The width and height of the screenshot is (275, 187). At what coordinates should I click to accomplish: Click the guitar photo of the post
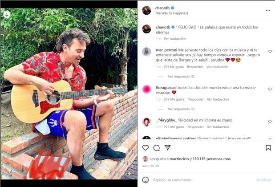click(x=69, y=93)
